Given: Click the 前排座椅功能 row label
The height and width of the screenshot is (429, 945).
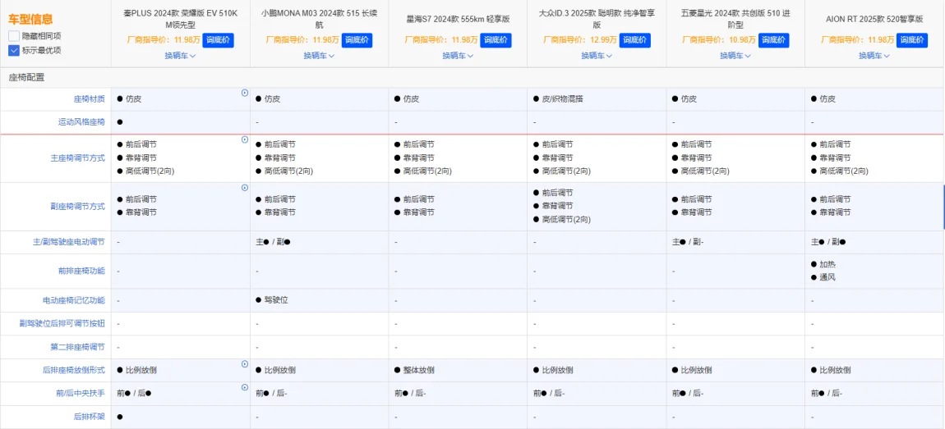Looking at the screenshot, I should (x=81, y=271).
